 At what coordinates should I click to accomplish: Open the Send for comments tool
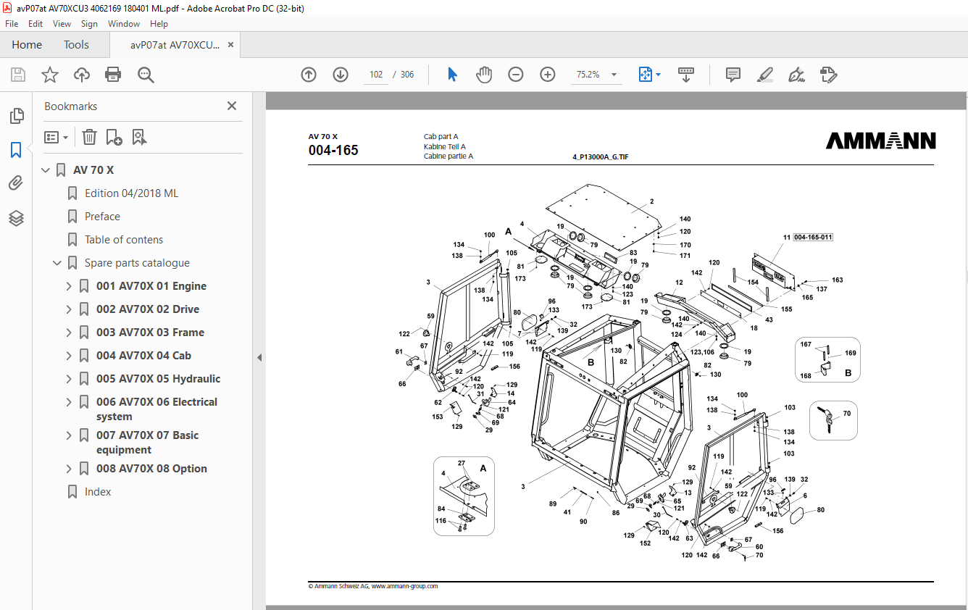[x=828, y=75]
